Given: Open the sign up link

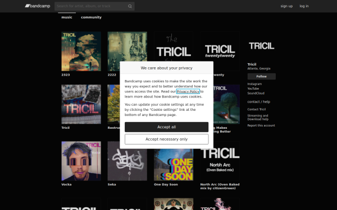Looking at the screenshot, I should tap(286, 6).
